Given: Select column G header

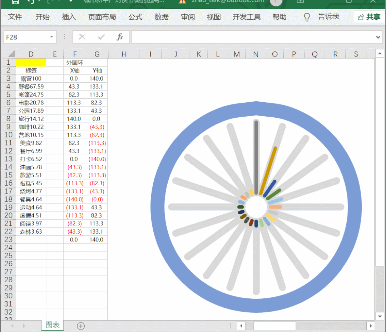Looking at the screenshot, I should pyautogui.click(x=97, y=54).
